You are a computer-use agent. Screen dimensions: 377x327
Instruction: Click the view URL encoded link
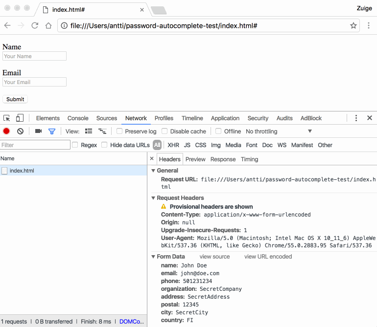pos(268,257)
